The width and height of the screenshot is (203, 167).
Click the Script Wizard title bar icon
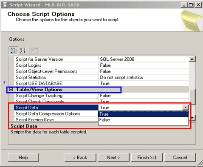(5, 5)
